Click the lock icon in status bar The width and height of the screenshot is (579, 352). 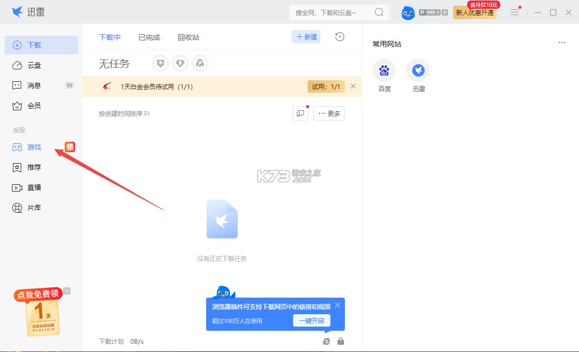click(x=341, y=341)
